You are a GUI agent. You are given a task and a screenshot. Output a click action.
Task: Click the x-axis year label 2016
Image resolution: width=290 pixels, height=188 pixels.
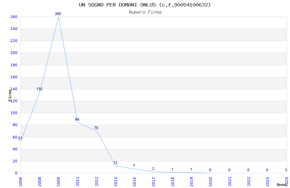click(x=134, y=182)
